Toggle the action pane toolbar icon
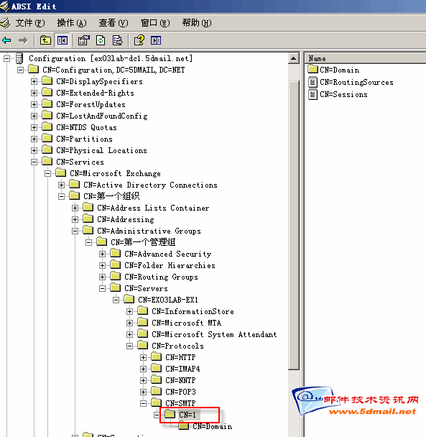The width and height of the screenshot is (426, 437). [x=156, y=40]
